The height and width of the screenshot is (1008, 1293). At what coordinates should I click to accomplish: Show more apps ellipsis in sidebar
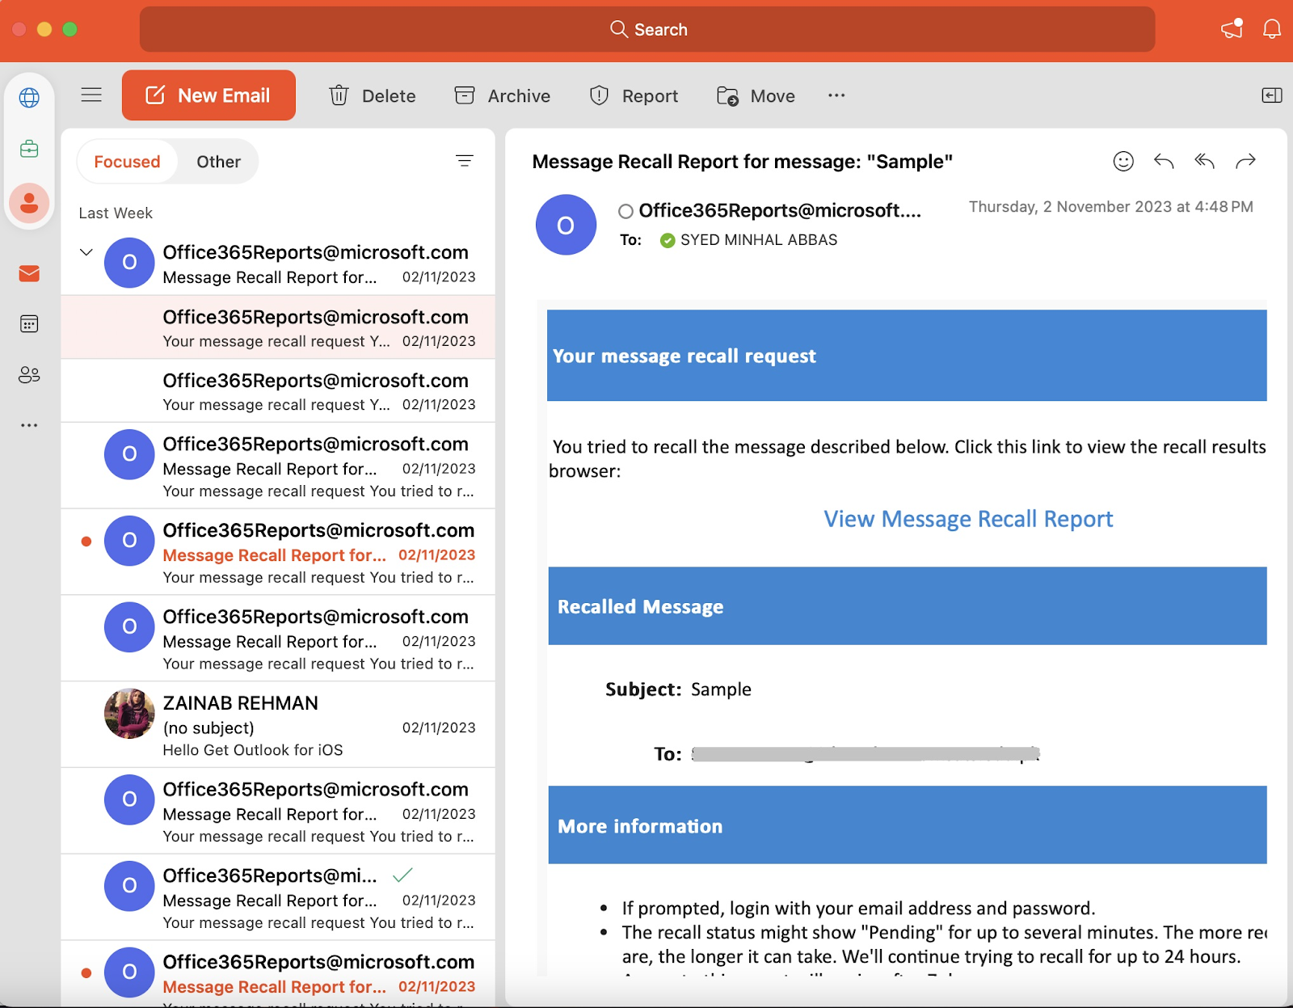click(29, 425)
